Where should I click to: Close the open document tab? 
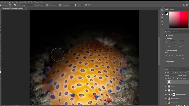click(x=26, y=8)
